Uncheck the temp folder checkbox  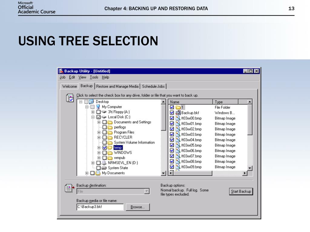click(104, 147)
